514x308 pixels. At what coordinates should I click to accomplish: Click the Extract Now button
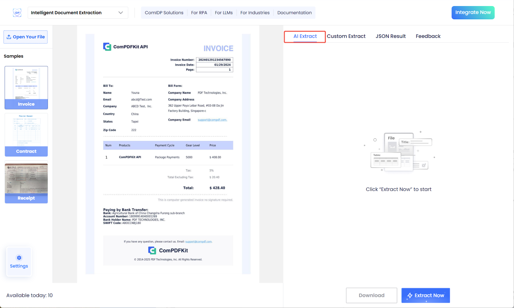click(426, 295)
